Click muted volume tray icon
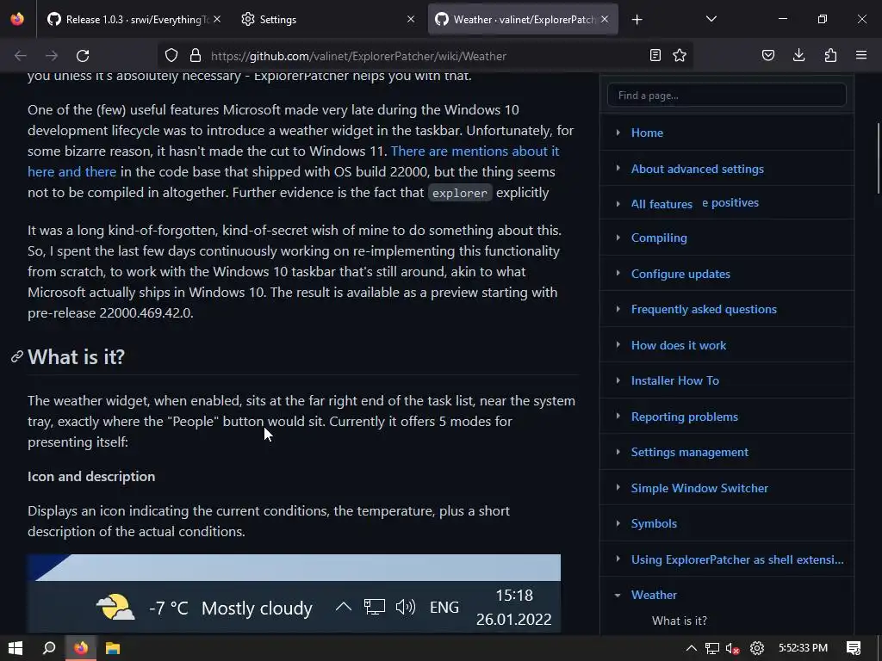Screen dimensions: 882x661 pyautogui.click(x=732, y=649)
